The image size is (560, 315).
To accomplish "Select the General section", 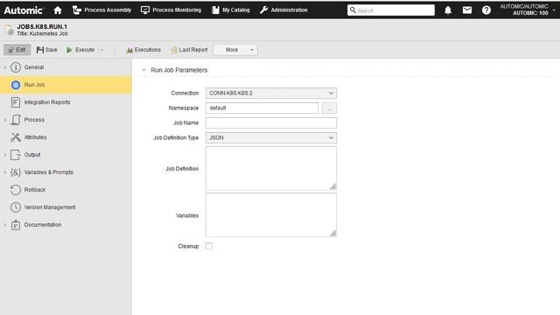I will (x=66, y=67).
